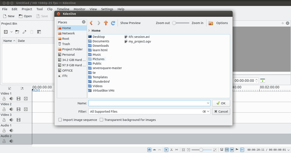Image resolution: width=291 pixels, height=153 pixels.
Task: Select Project Folder in Places
Action: click(x=72, y=49)
